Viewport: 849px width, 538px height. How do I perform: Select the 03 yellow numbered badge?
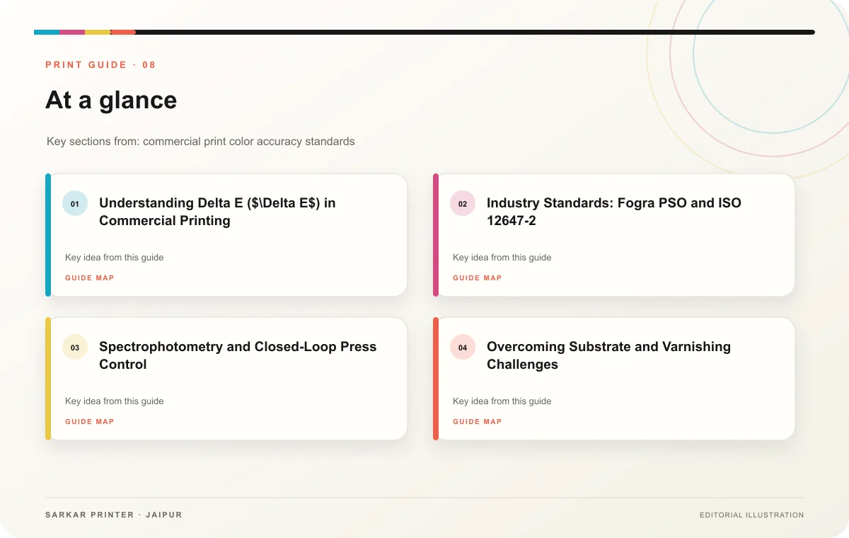[x=75, y=347]
